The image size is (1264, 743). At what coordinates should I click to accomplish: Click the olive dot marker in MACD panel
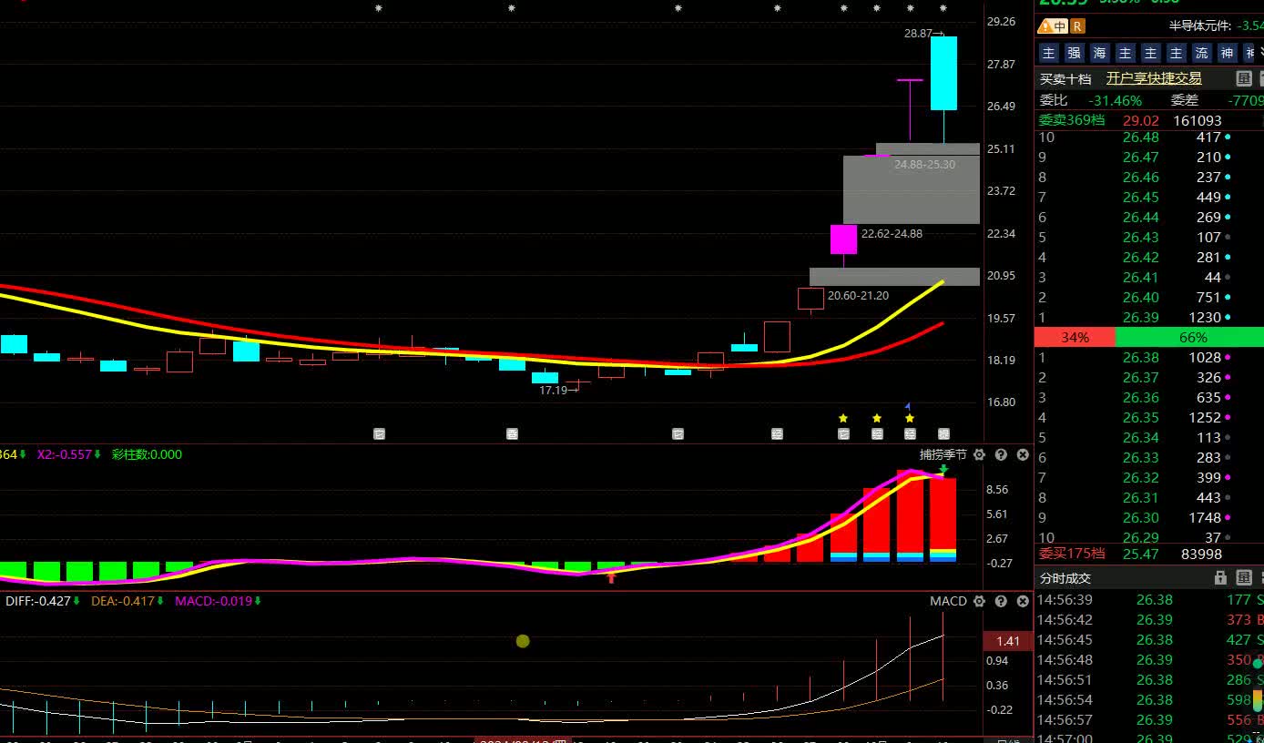523,641
